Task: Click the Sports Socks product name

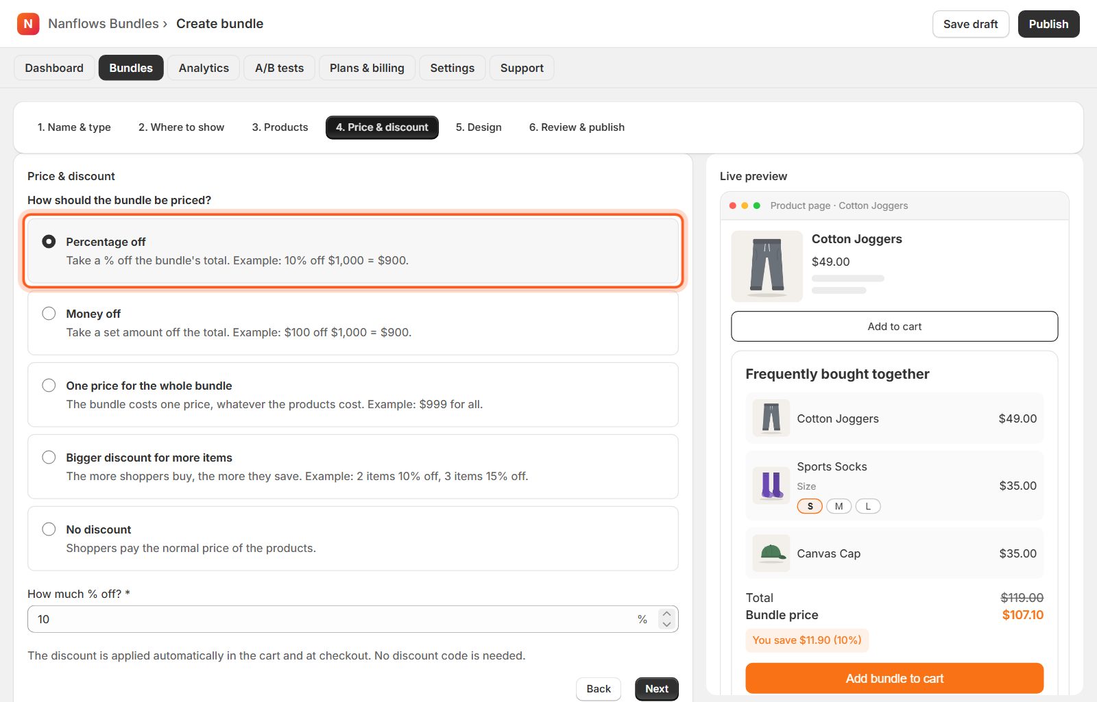Action: [832, 466]
